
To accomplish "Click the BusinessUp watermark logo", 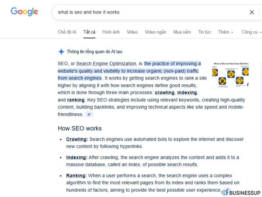I will click(x=241, y=192).
